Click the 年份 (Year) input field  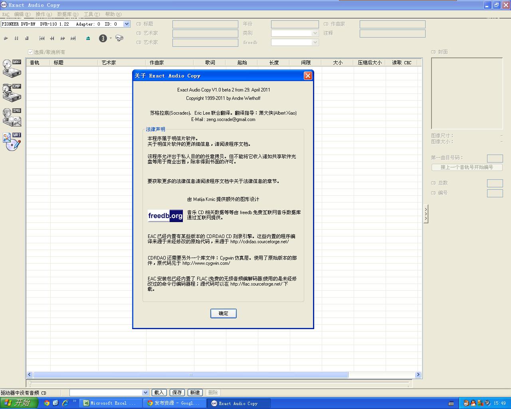point(295,24)
